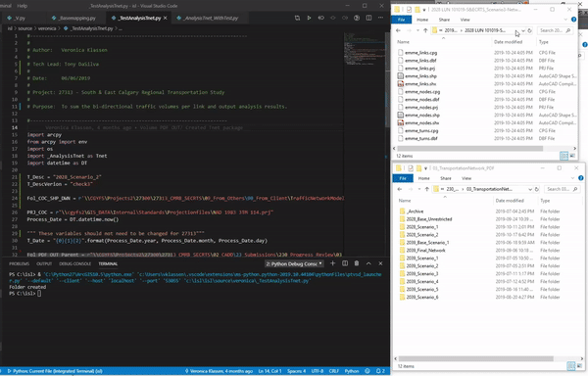Select the 2039_Final_Network folder

425,250
